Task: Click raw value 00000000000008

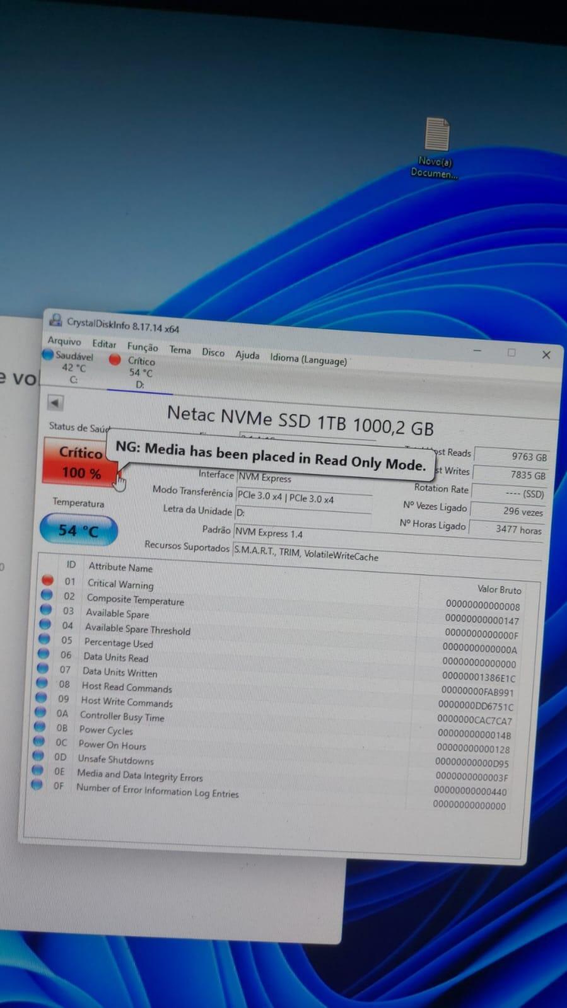Action: [482, 605]
